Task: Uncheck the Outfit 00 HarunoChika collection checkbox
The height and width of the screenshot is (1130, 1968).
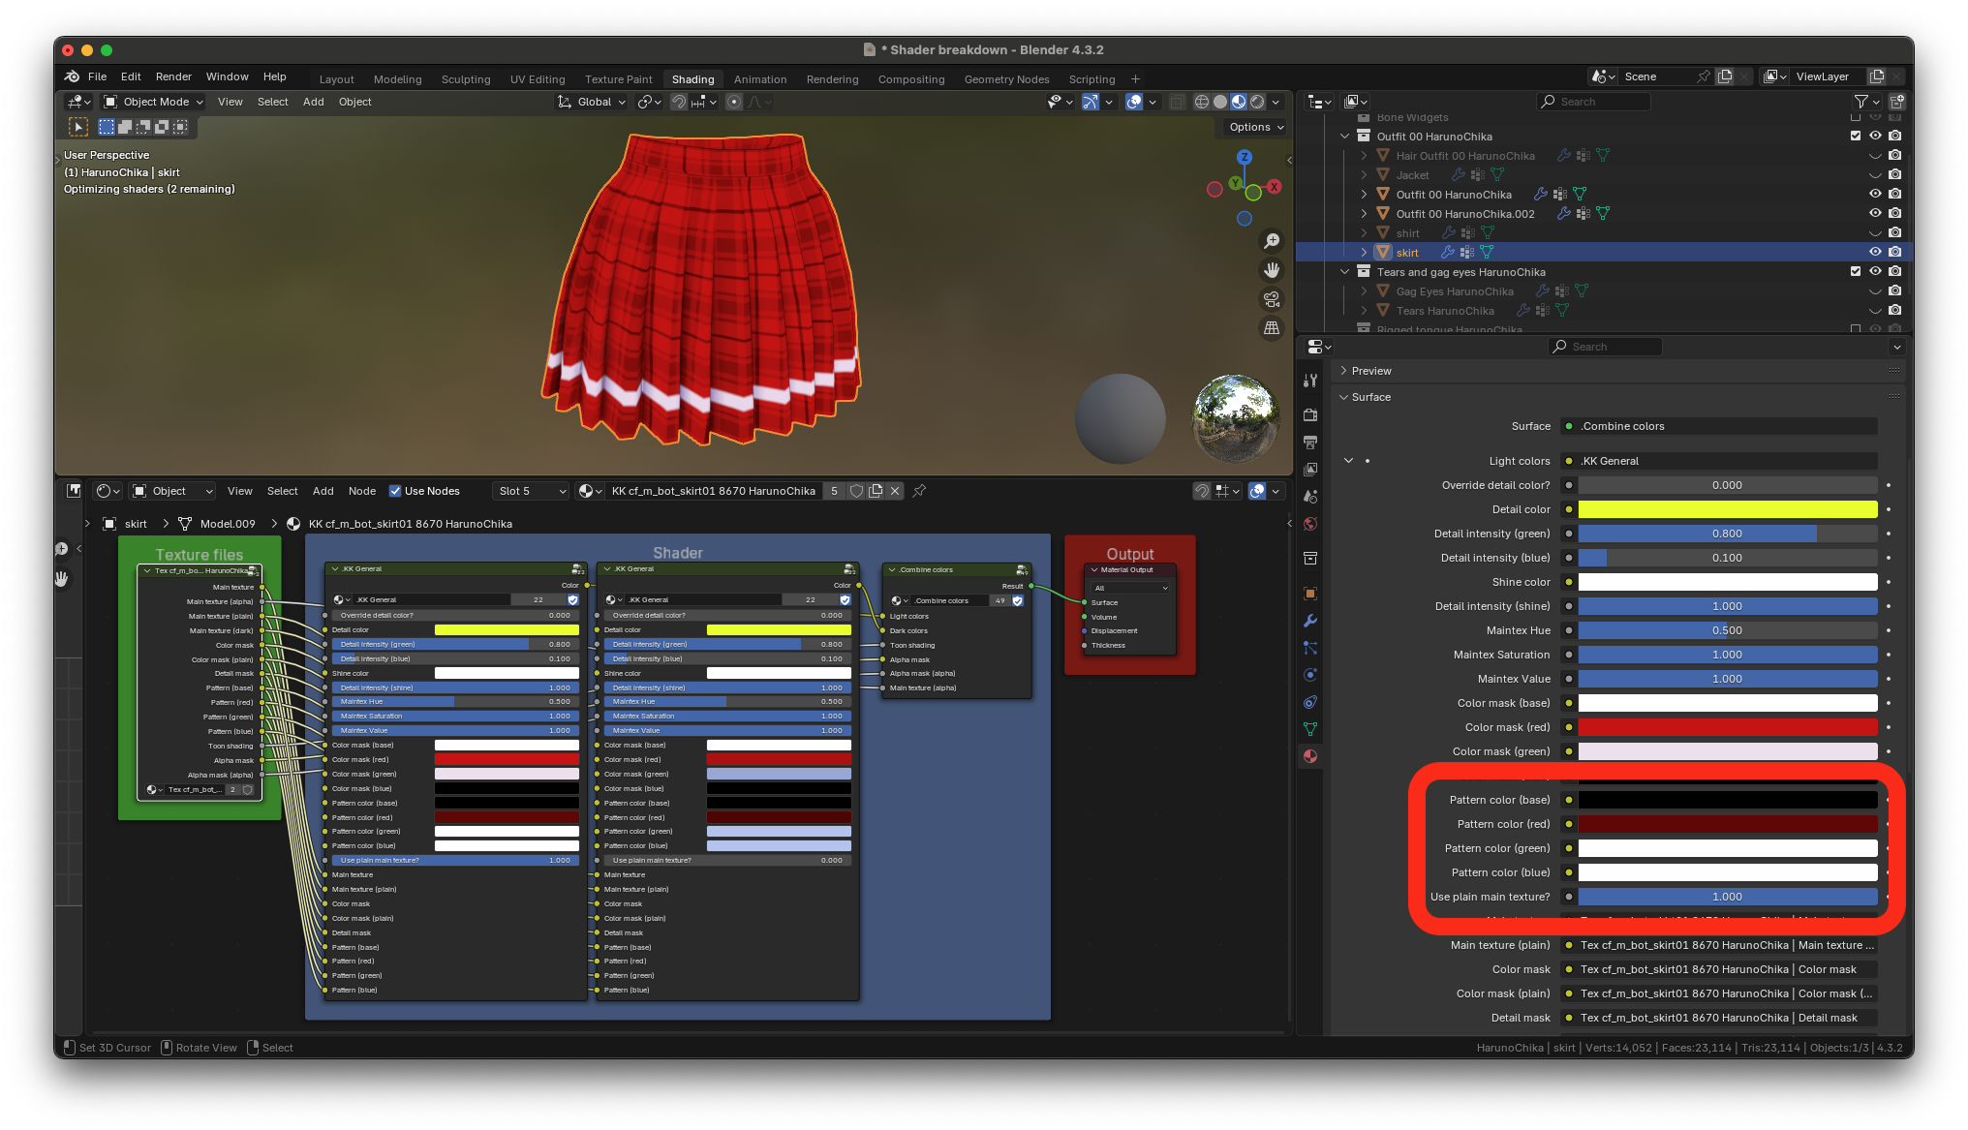Action: pyautogui.click(x=1856, y=137)
